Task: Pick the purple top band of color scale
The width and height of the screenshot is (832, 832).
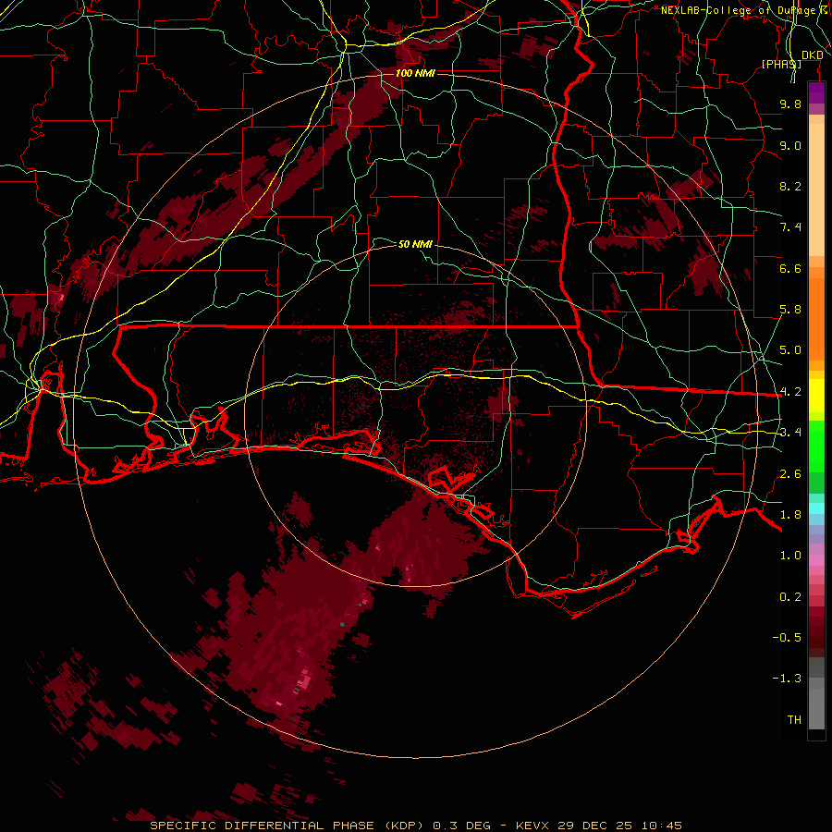Action: pyautogui.click(x=816, y=92)
